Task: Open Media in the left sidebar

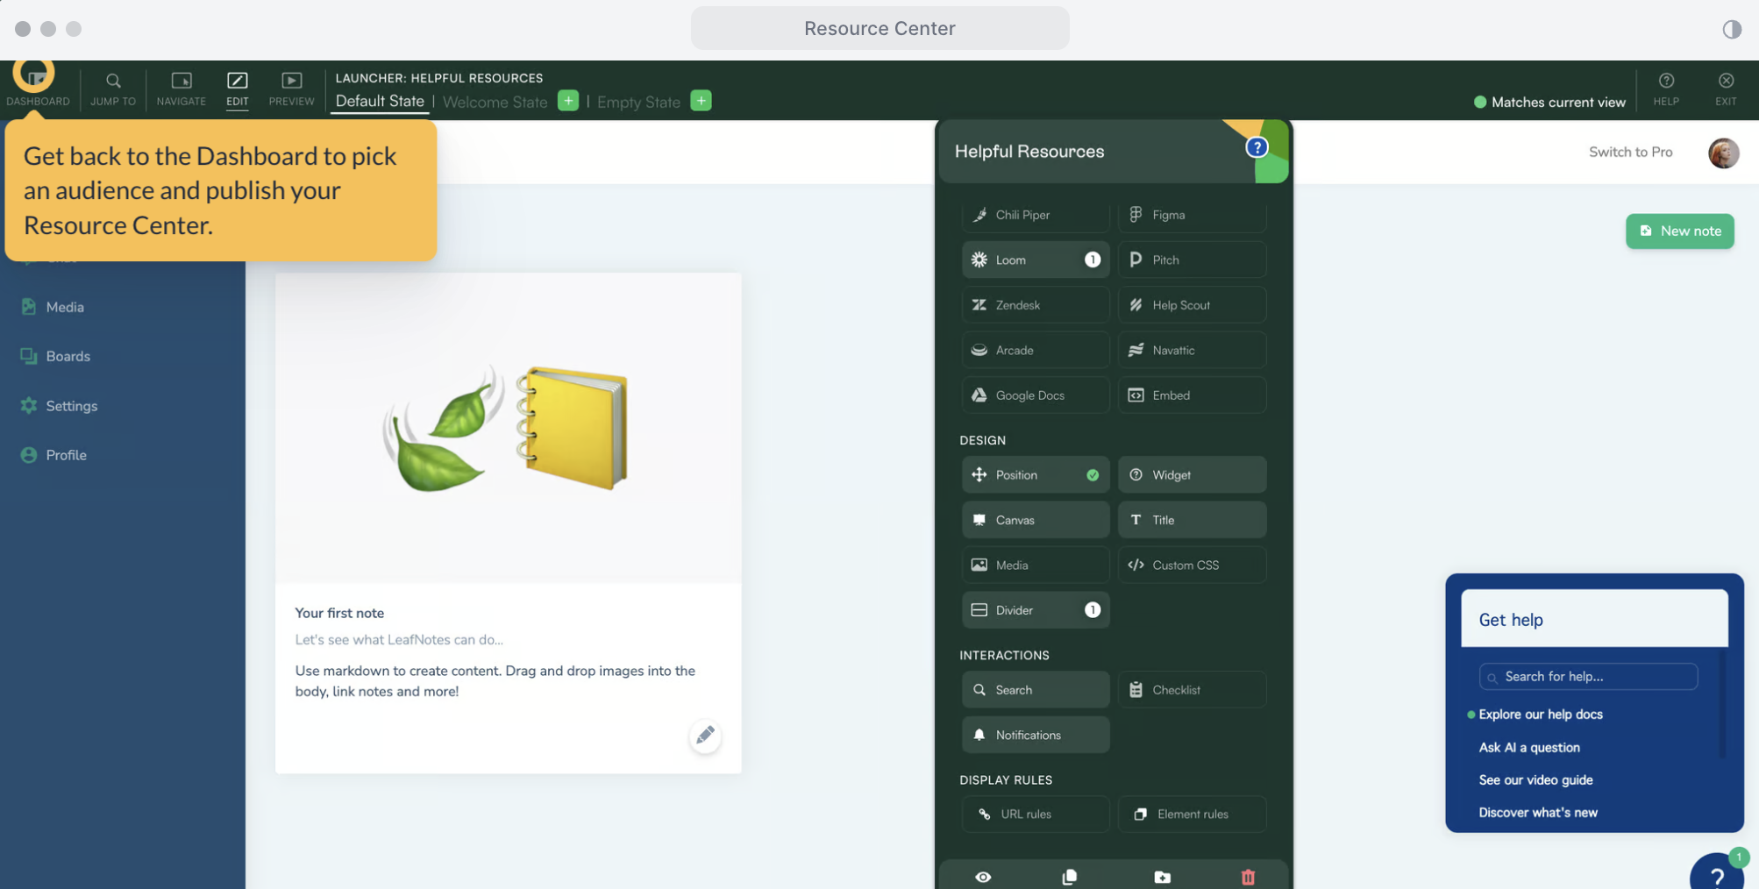Action: (53, 307)
